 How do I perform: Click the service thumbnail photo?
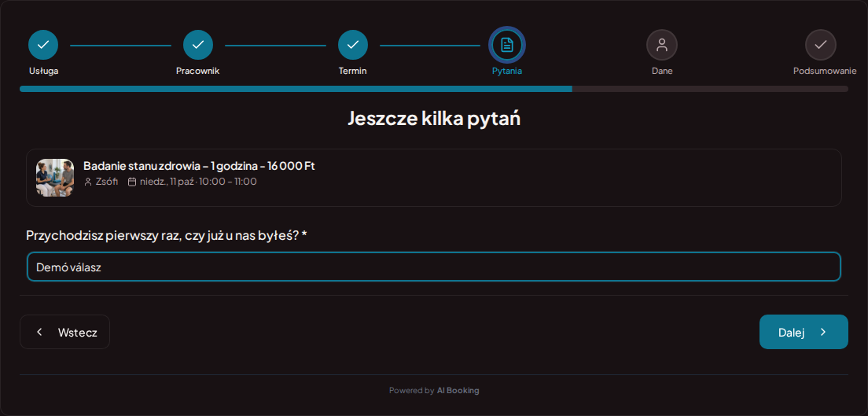click(55, 178)
